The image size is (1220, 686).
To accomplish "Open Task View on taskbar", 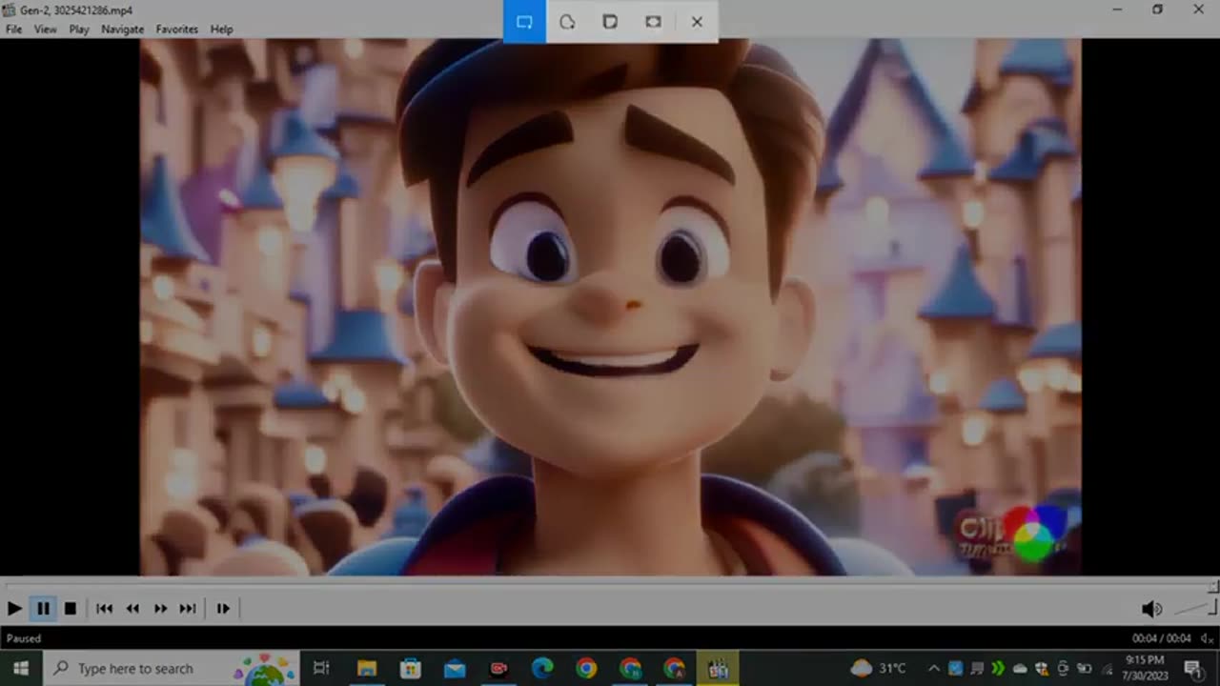I will click(321, 668).
